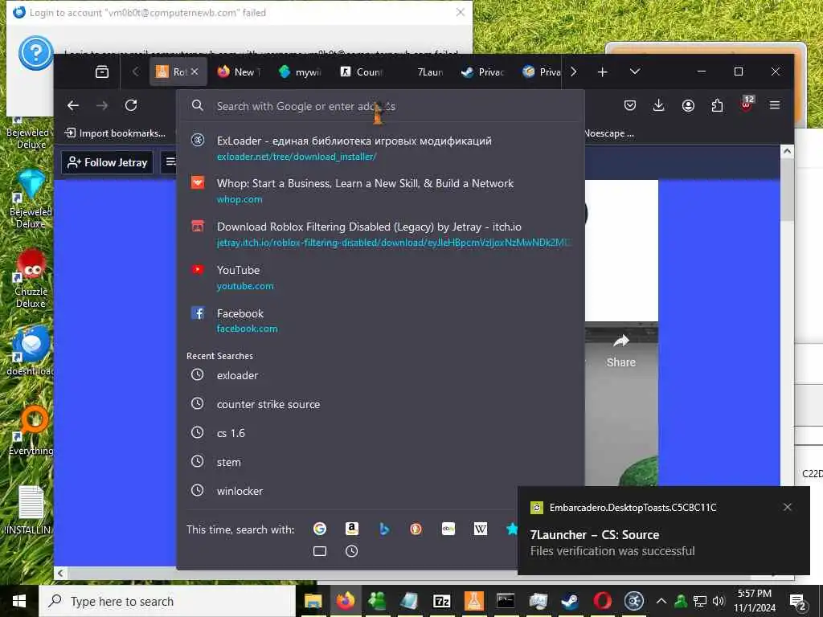Select recent search 'cs 1.6'
The width and height of the screenshot is (823, 617).
[380, 433]
